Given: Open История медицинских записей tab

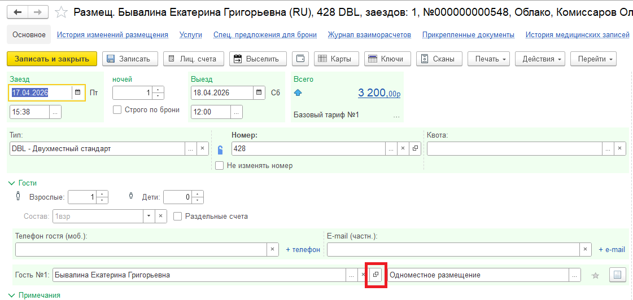Looking at the screenshot, I should 578,35.
